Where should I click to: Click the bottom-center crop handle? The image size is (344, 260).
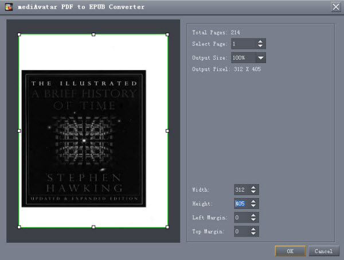[93, 227]
